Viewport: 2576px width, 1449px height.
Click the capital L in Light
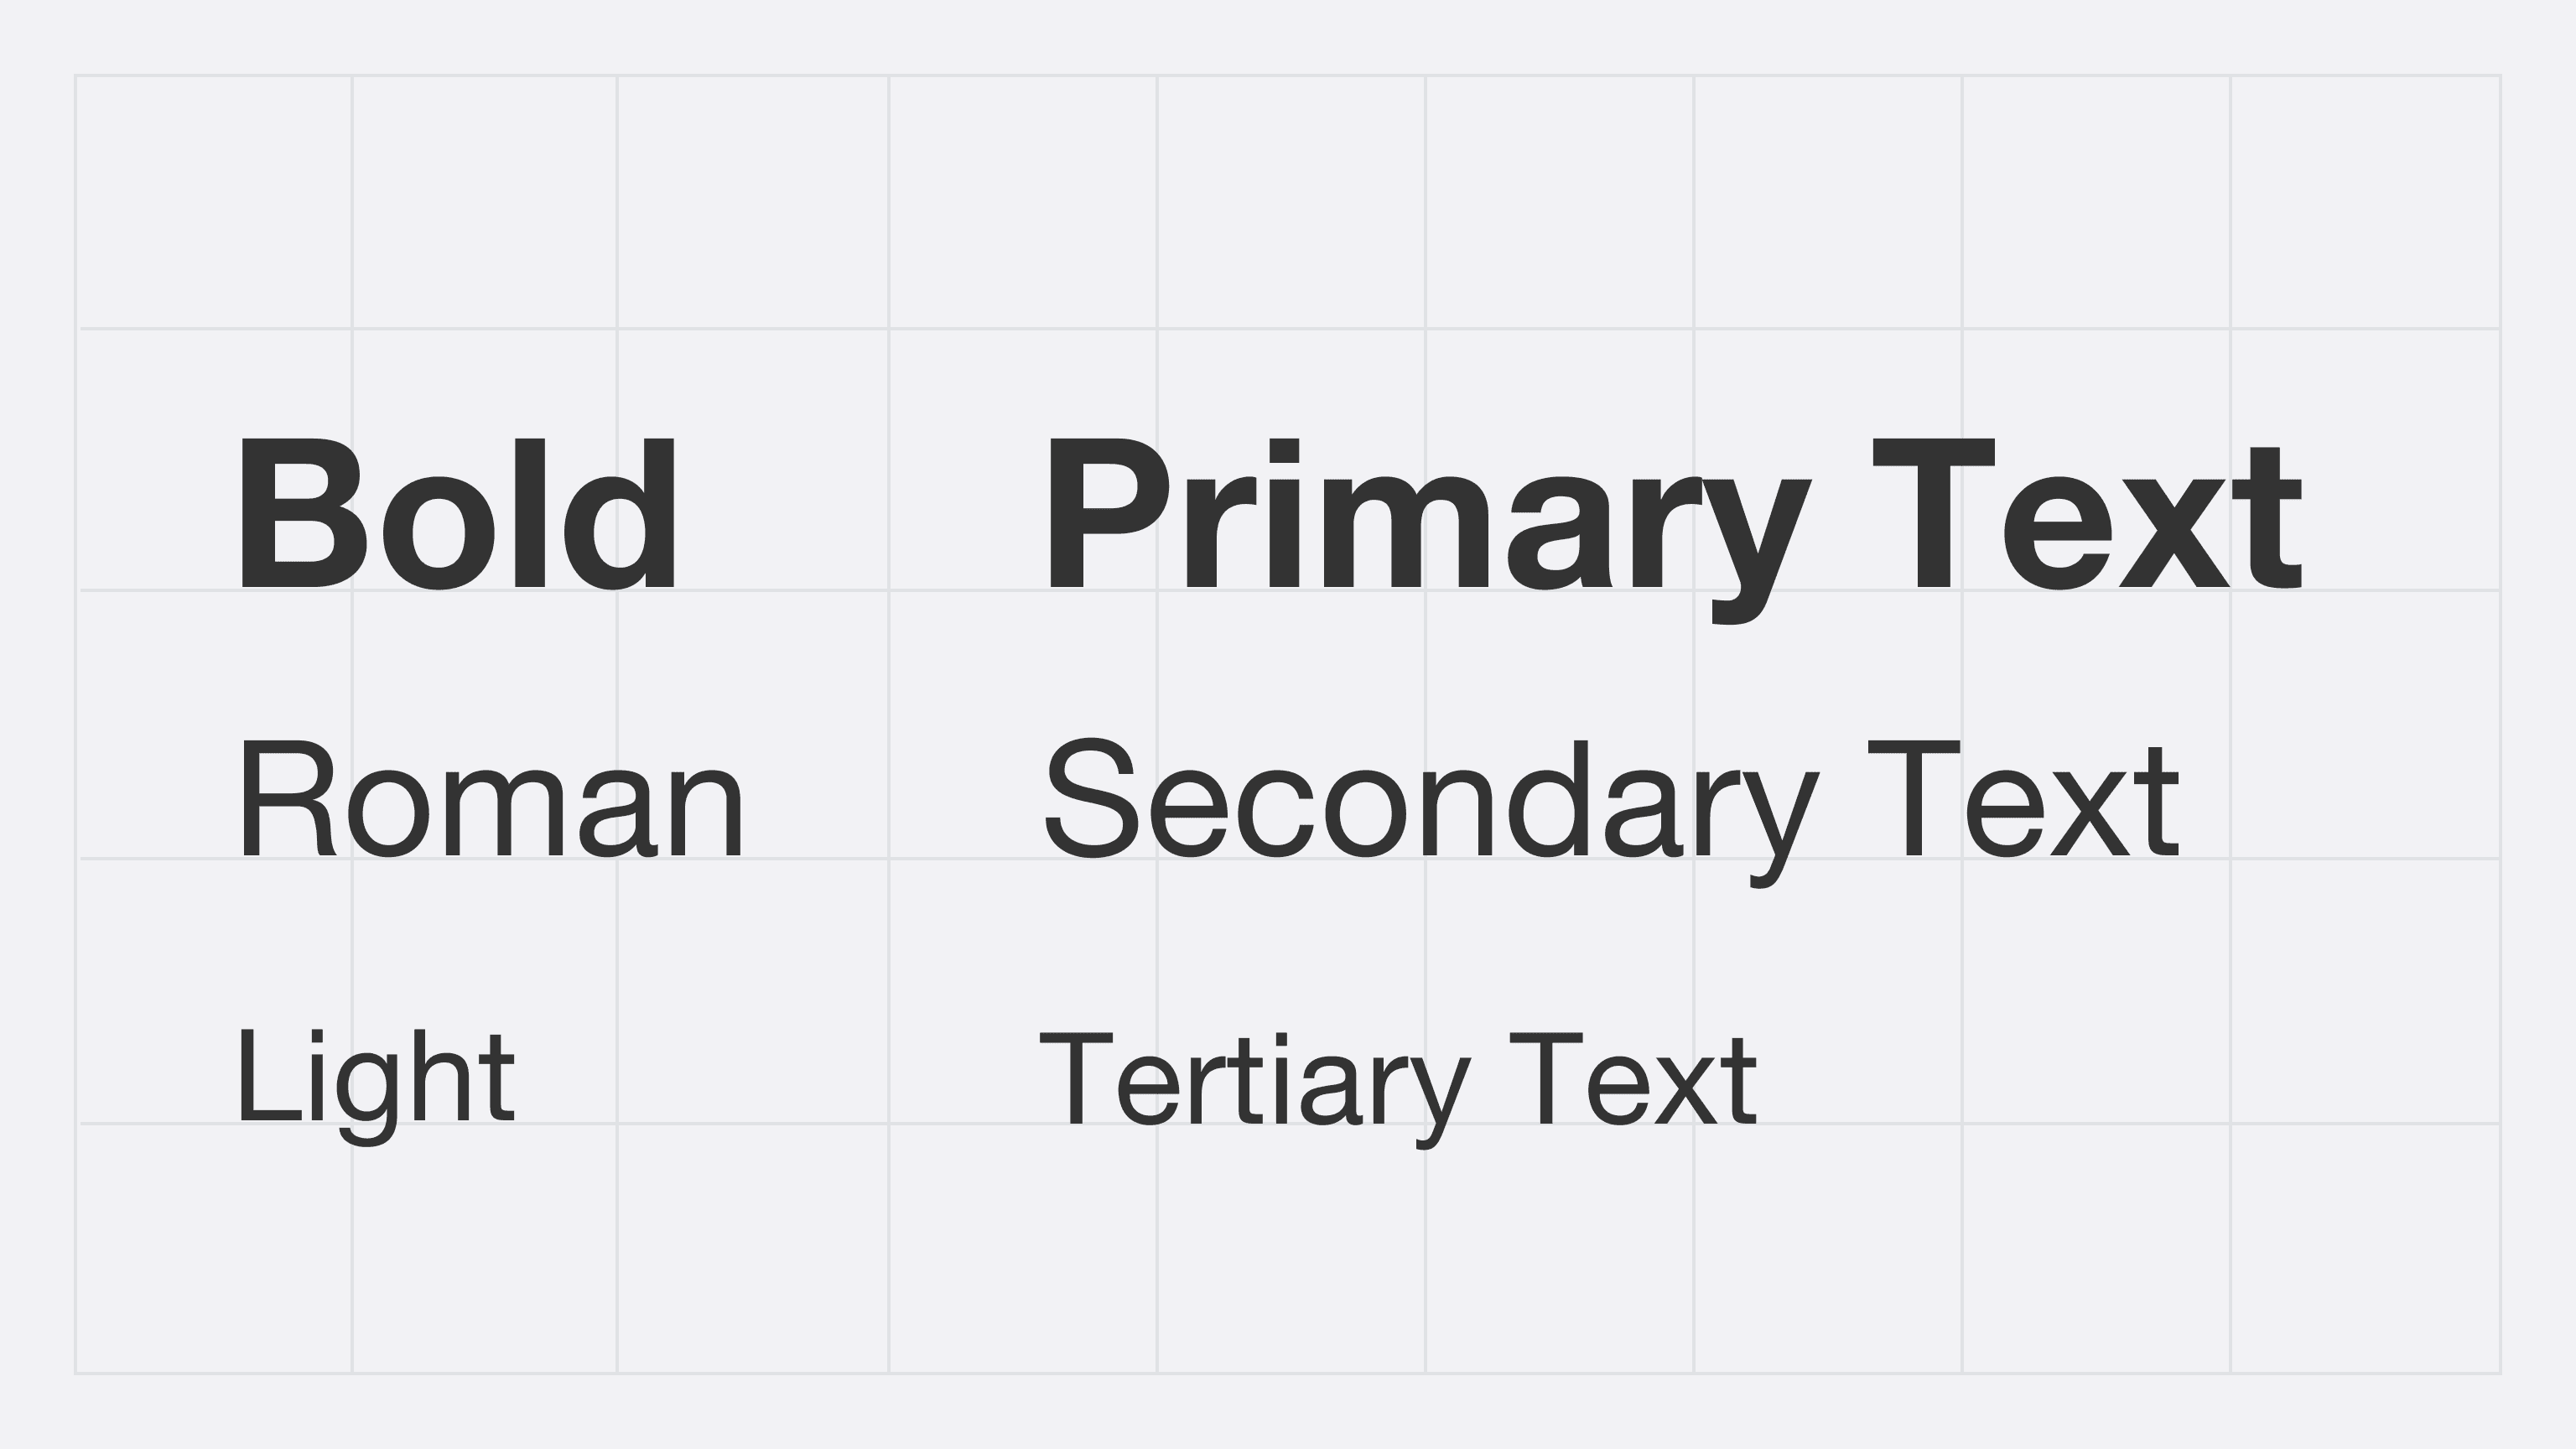268,1075
